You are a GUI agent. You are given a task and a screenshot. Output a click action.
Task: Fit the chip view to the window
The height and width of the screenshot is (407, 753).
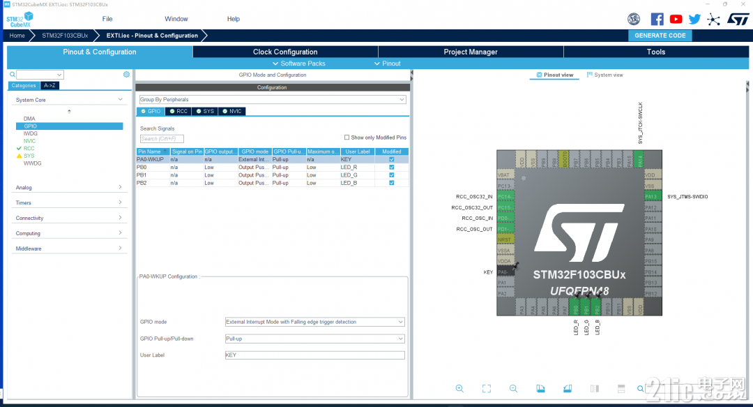(x=487, y=389)
